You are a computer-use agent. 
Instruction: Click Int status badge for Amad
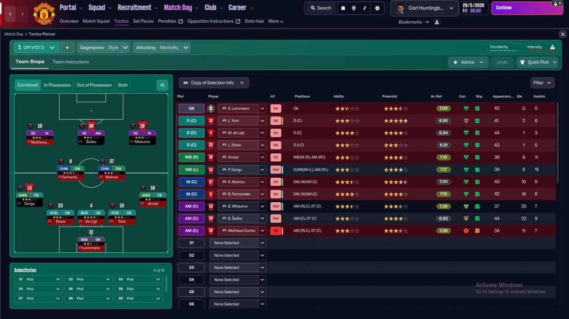pyautogui.click(x=276, y=157)
